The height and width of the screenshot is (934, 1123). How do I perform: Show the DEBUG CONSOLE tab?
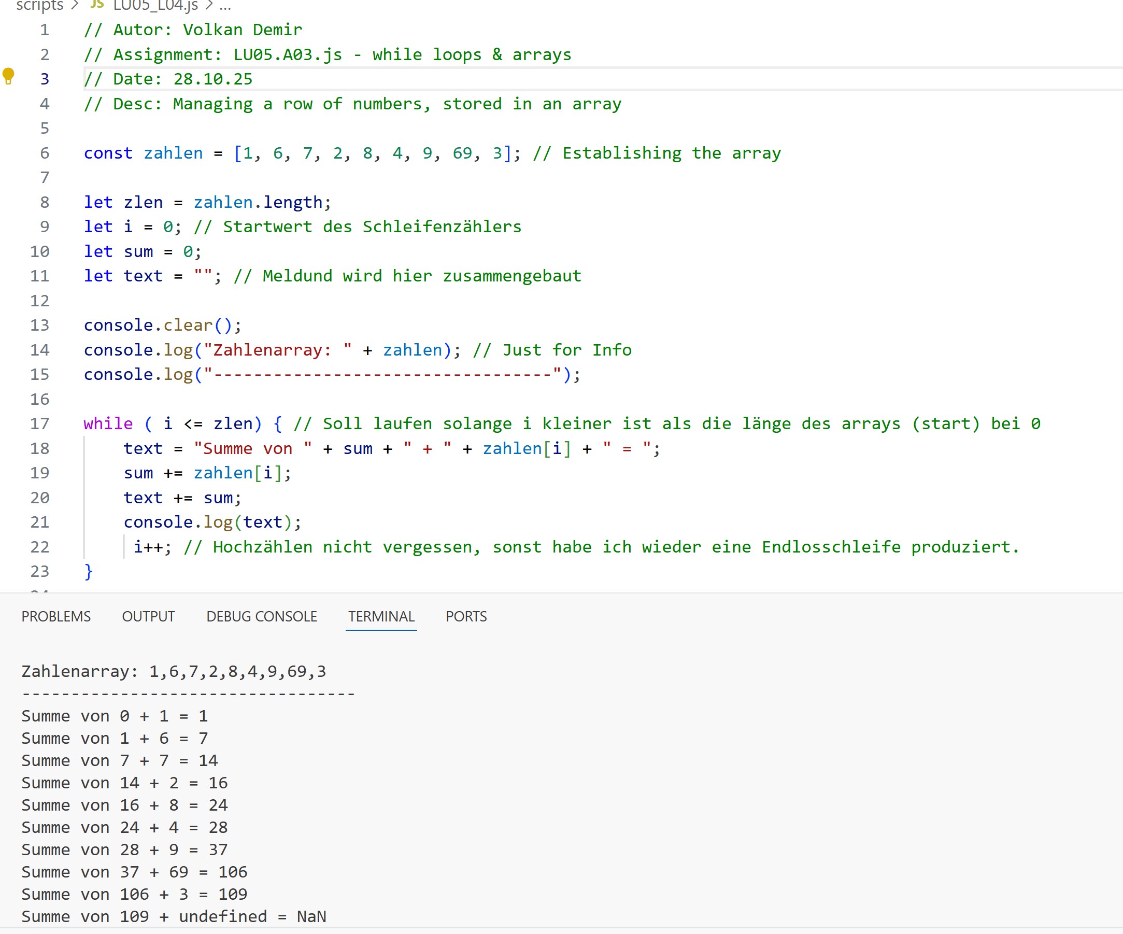(262, 616)
